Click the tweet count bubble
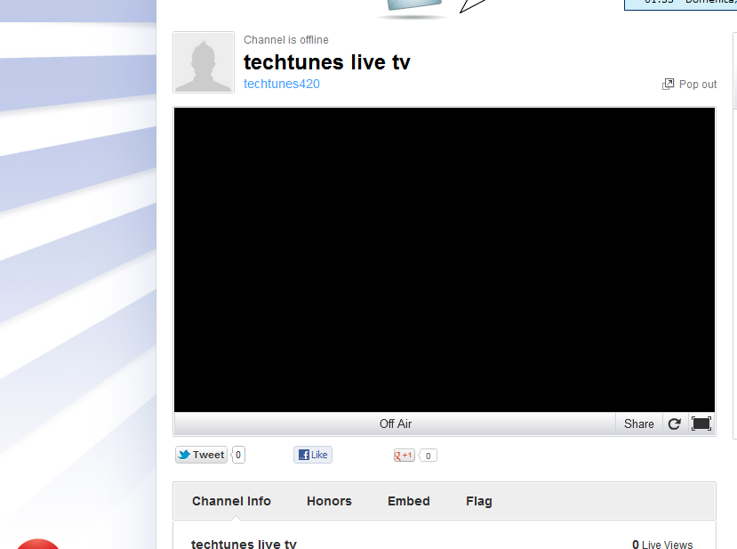The height and width of the screenshot is (549, 737). click(x=238, y=455)
